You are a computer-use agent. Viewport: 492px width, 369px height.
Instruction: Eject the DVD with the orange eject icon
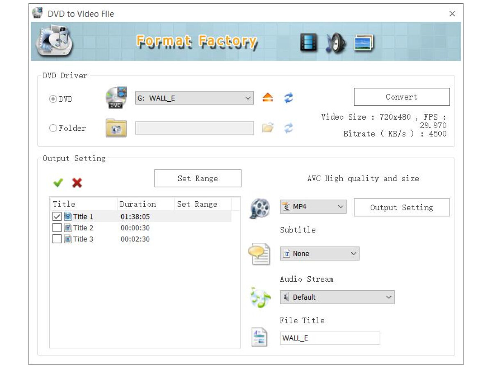point(268,98)
